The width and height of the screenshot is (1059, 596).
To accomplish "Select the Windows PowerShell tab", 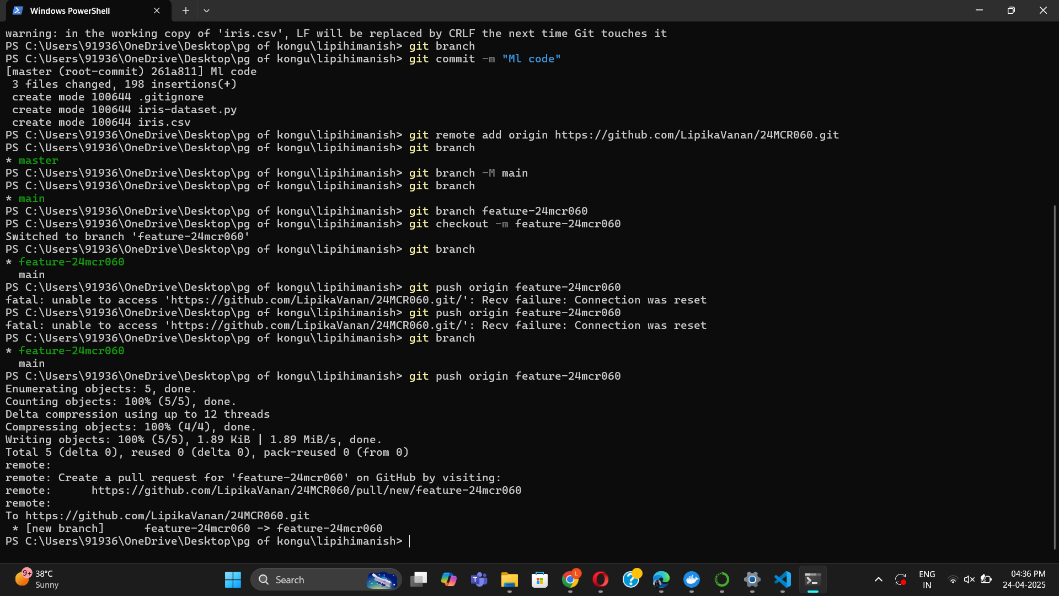I will pos(88,10).
